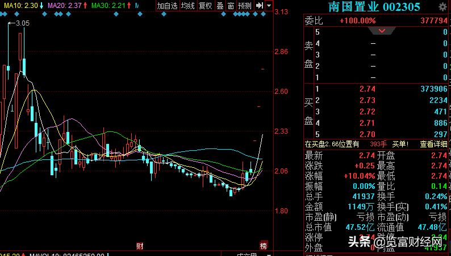Image resolution: width=451 pixels, height=256 pixels.
Task: Click the buy level 4 price 2.71
Action: point(368,123)
